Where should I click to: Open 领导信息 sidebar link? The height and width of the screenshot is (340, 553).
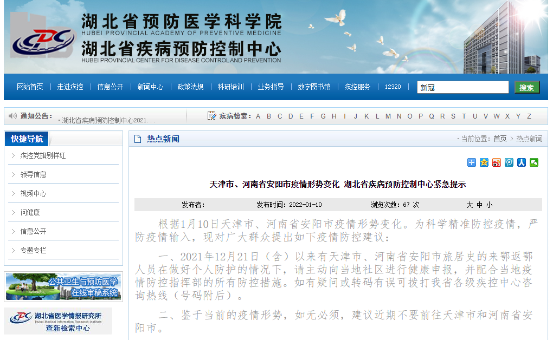(33, 174)
